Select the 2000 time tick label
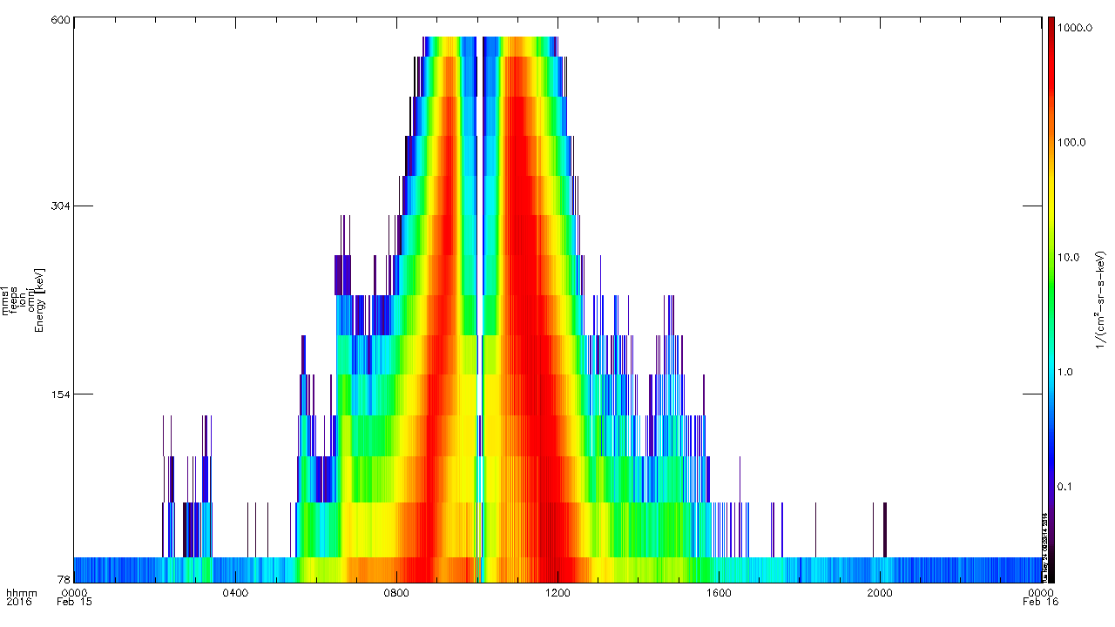Viewport: 1115px width, 627px height. click(x=880, y=593)
